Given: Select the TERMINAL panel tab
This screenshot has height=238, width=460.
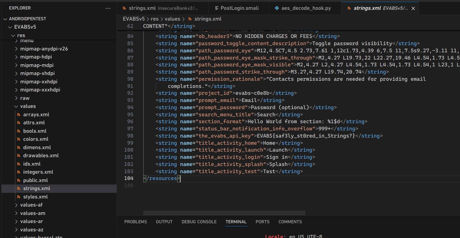Looking at the screenshot, I should 236,222.
